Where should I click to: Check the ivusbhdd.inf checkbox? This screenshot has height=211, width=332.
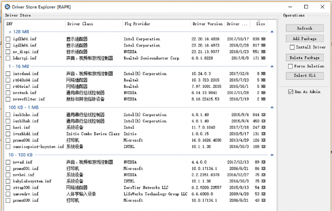(x=8, y=134)
